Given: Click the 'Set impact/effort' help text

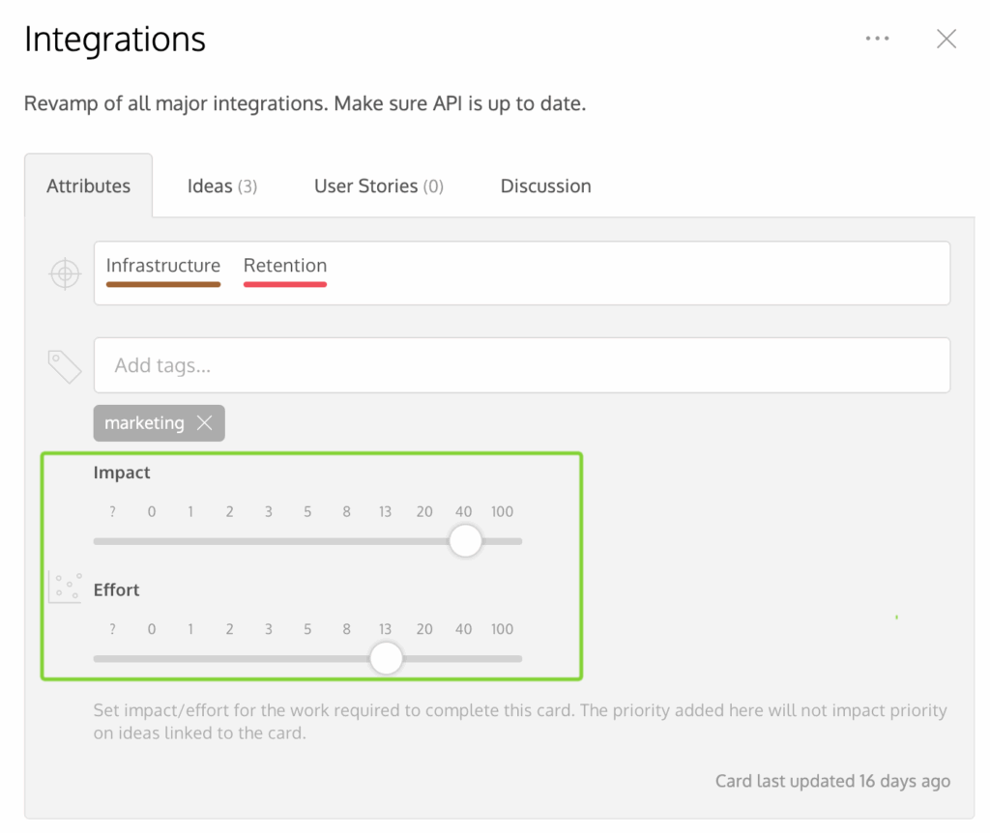Looking at the screenshot, I should (x=520, y=721).
